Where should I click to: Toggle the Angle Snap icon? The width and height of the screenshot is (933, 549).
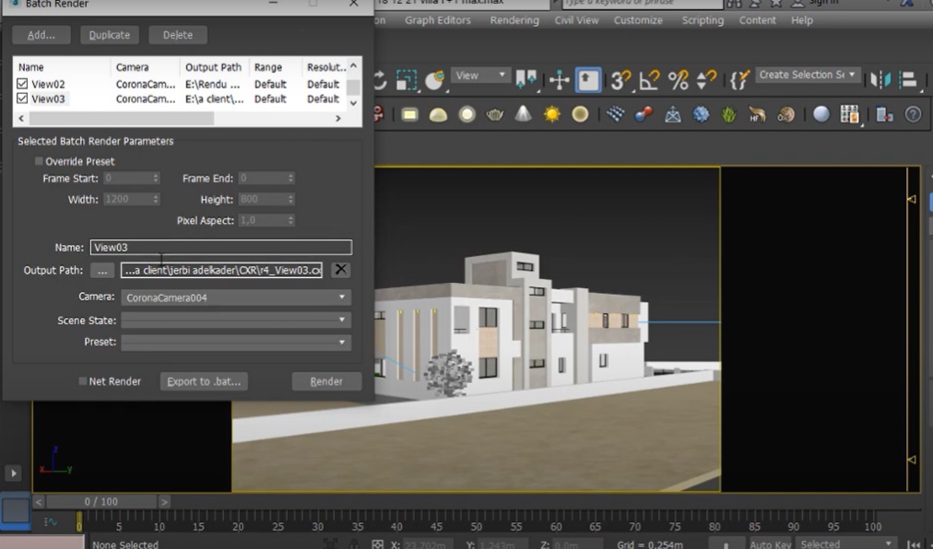[x=649, y=80]
